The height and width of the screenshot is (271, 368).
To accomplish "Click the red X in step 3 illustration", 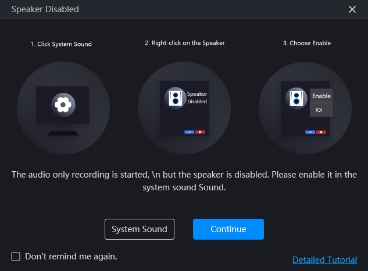I will tap(321, 132).
